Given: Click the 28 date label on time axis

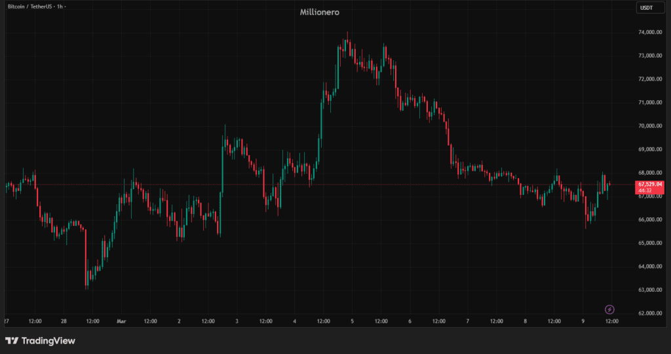Looking at the screenshot, I should tap(64, 321).
